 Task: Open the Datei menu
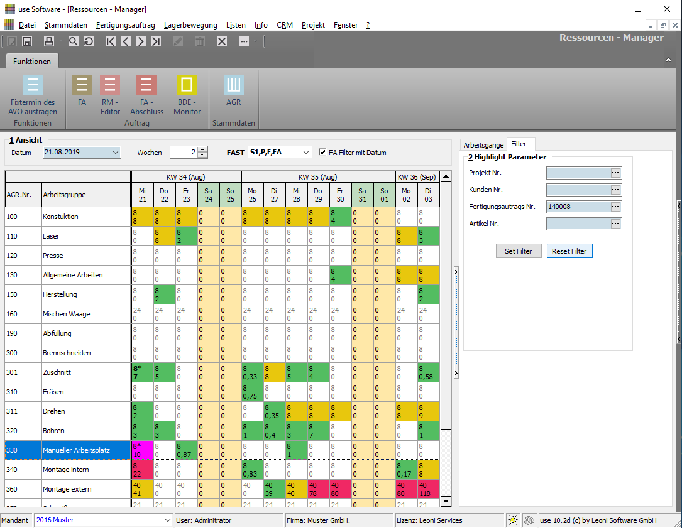27,25
